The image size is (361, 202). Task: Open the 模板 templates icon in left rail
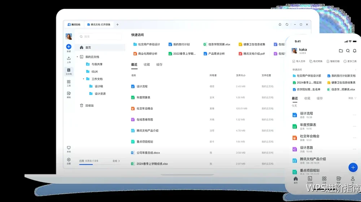(x=69, y=93)
